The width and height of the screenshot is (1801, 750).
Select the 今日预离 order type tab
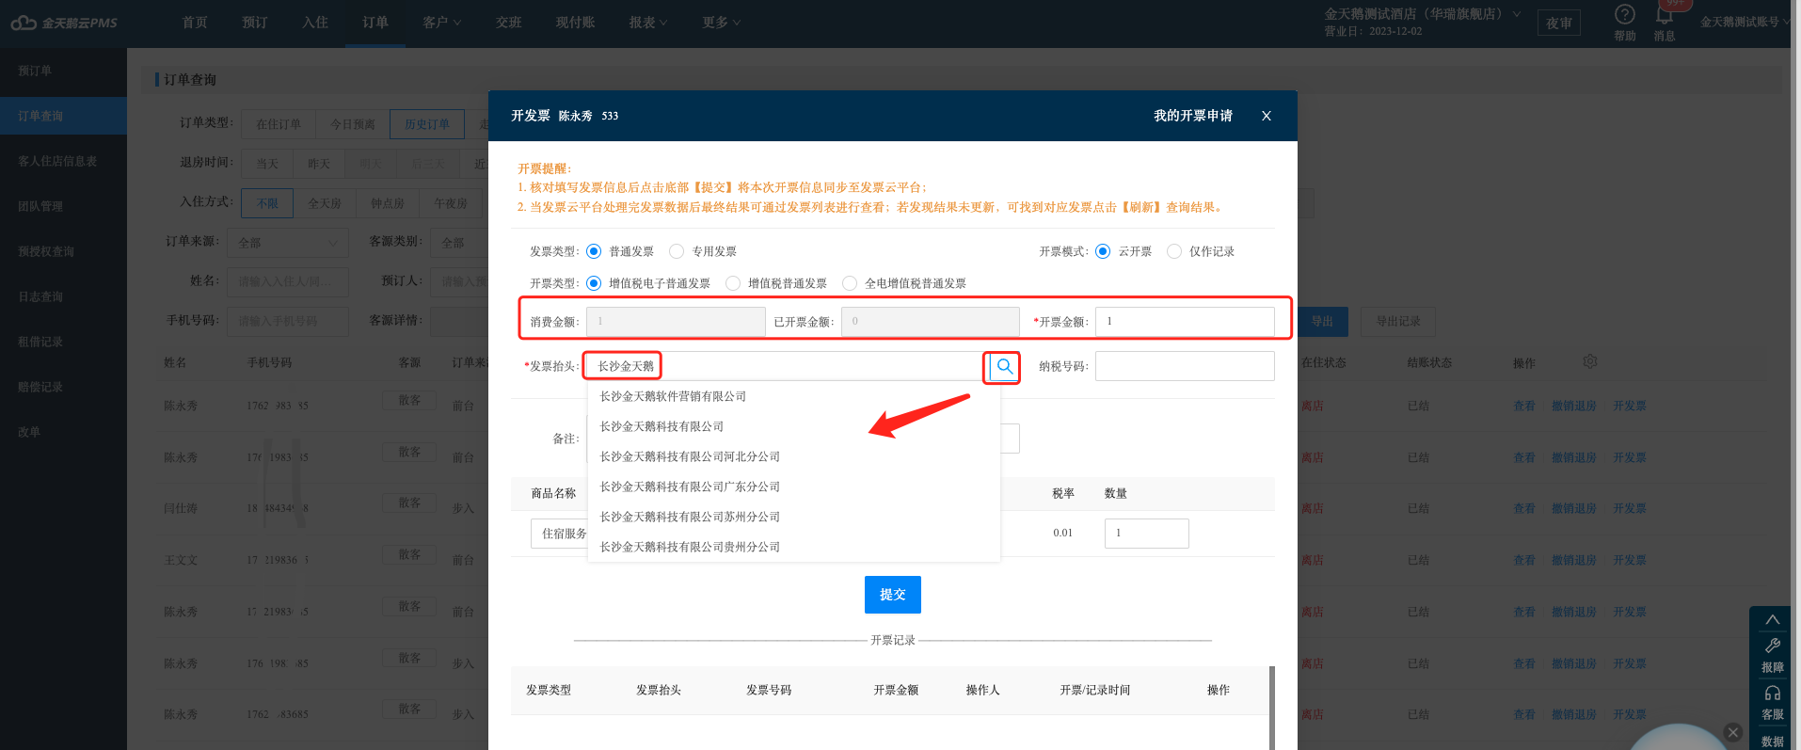tap(353, 124)
